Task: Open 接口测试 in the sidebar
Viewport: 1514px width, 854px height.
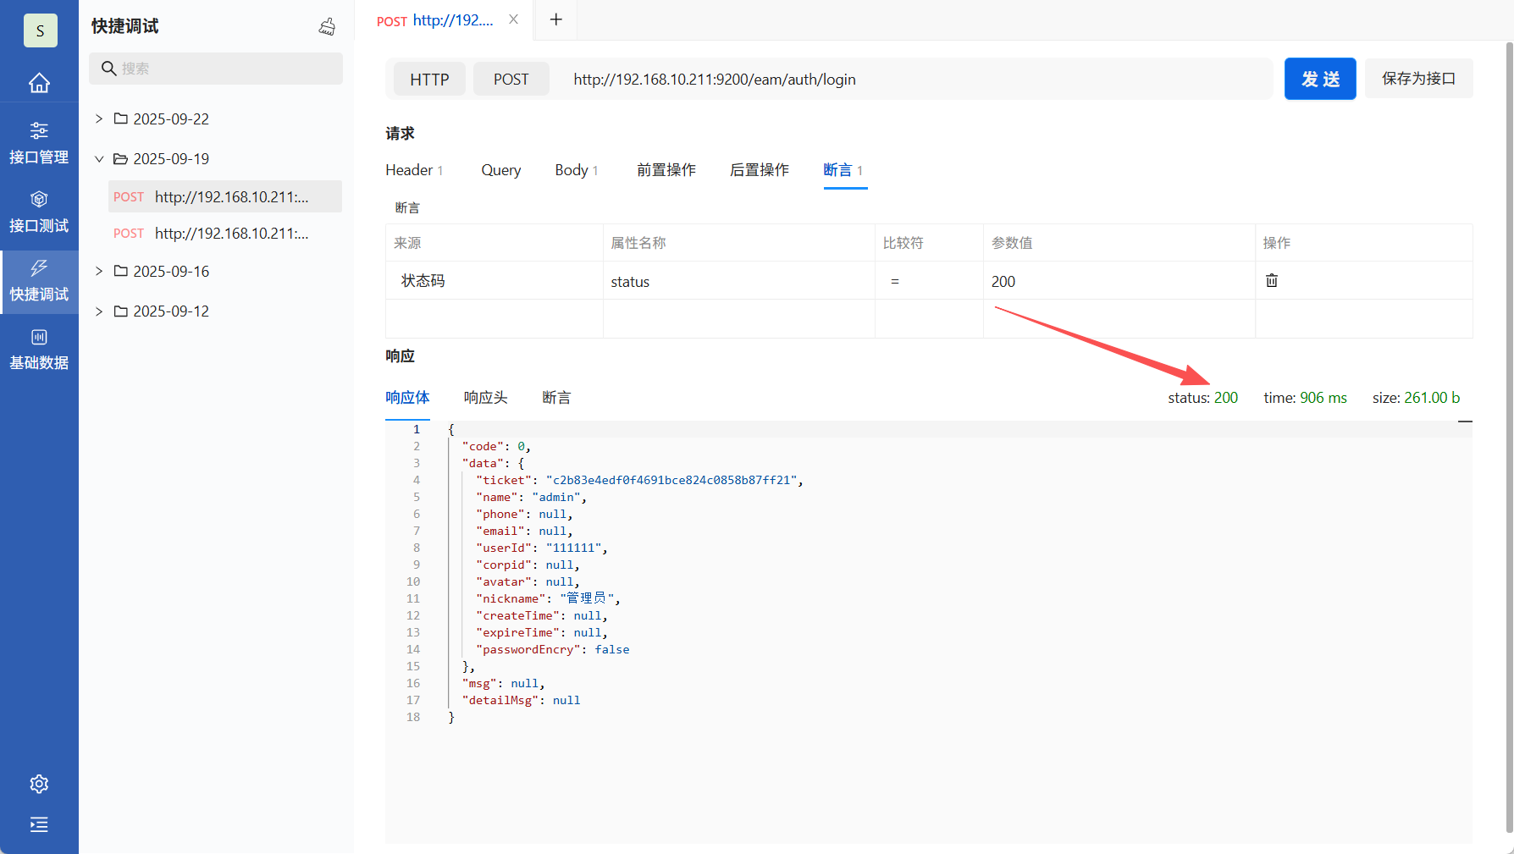Action: (39, 212)
